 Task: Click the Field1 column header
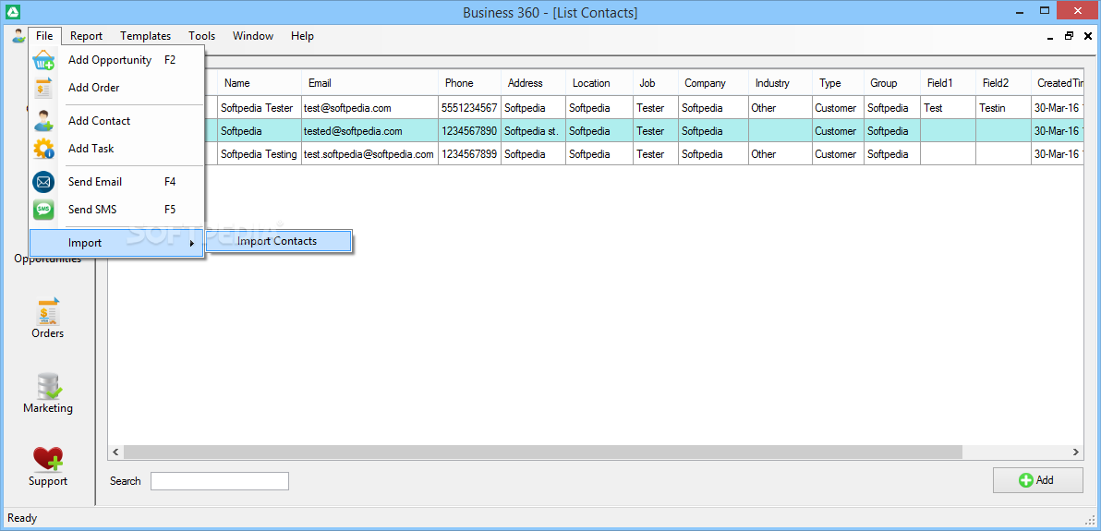pyautogui.click(x=948, y=83)
